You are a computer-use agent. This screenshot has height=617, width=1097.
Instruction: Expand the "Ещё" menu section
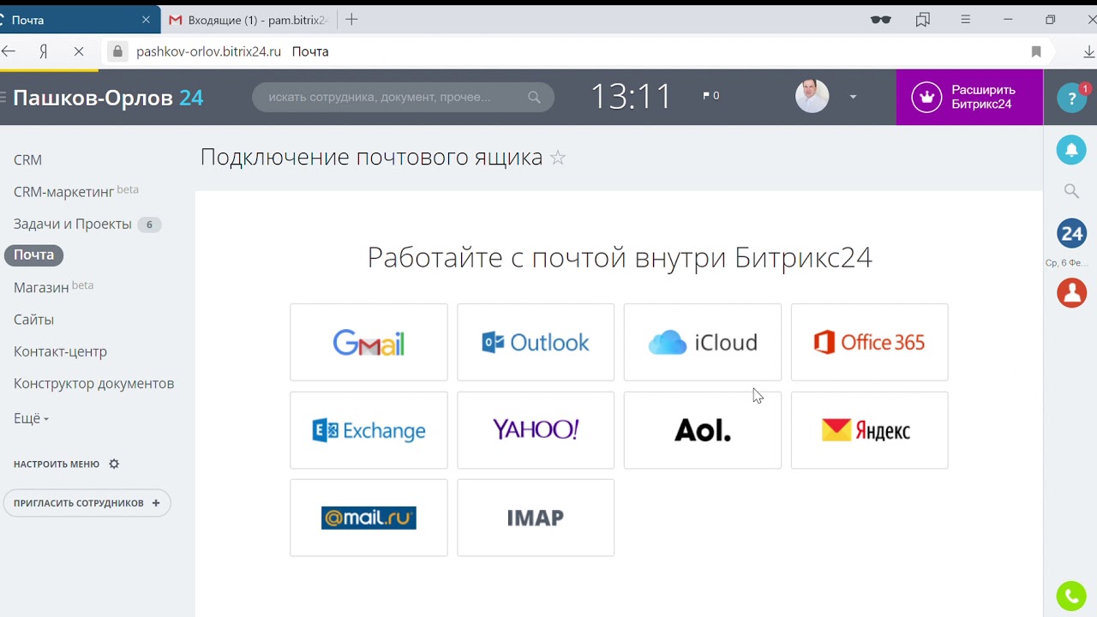31,418
